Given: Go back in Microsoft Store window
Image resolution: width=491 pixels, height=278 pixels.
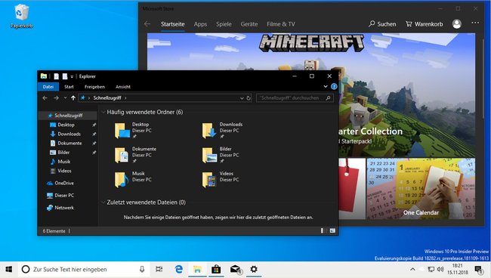Looking at the screenshot, I should coord(147,24).
